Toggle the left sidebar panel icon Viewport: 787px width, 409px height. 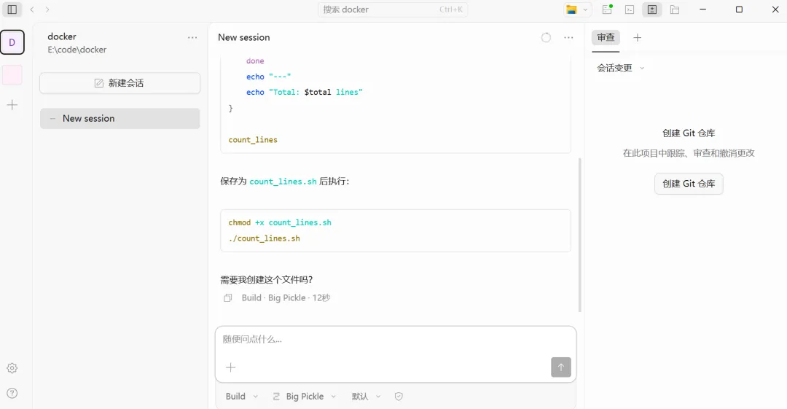coord(12,9)
